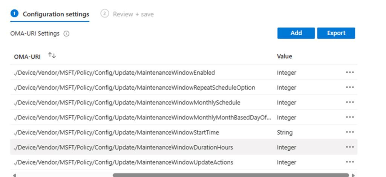Viewport: 386px width, 177px height.
Task: Click the Add button
Action: [296, 33]
